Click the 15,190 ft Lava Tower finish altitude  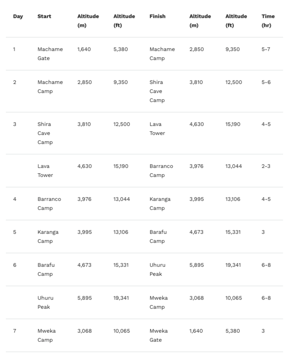click(233, 124)
